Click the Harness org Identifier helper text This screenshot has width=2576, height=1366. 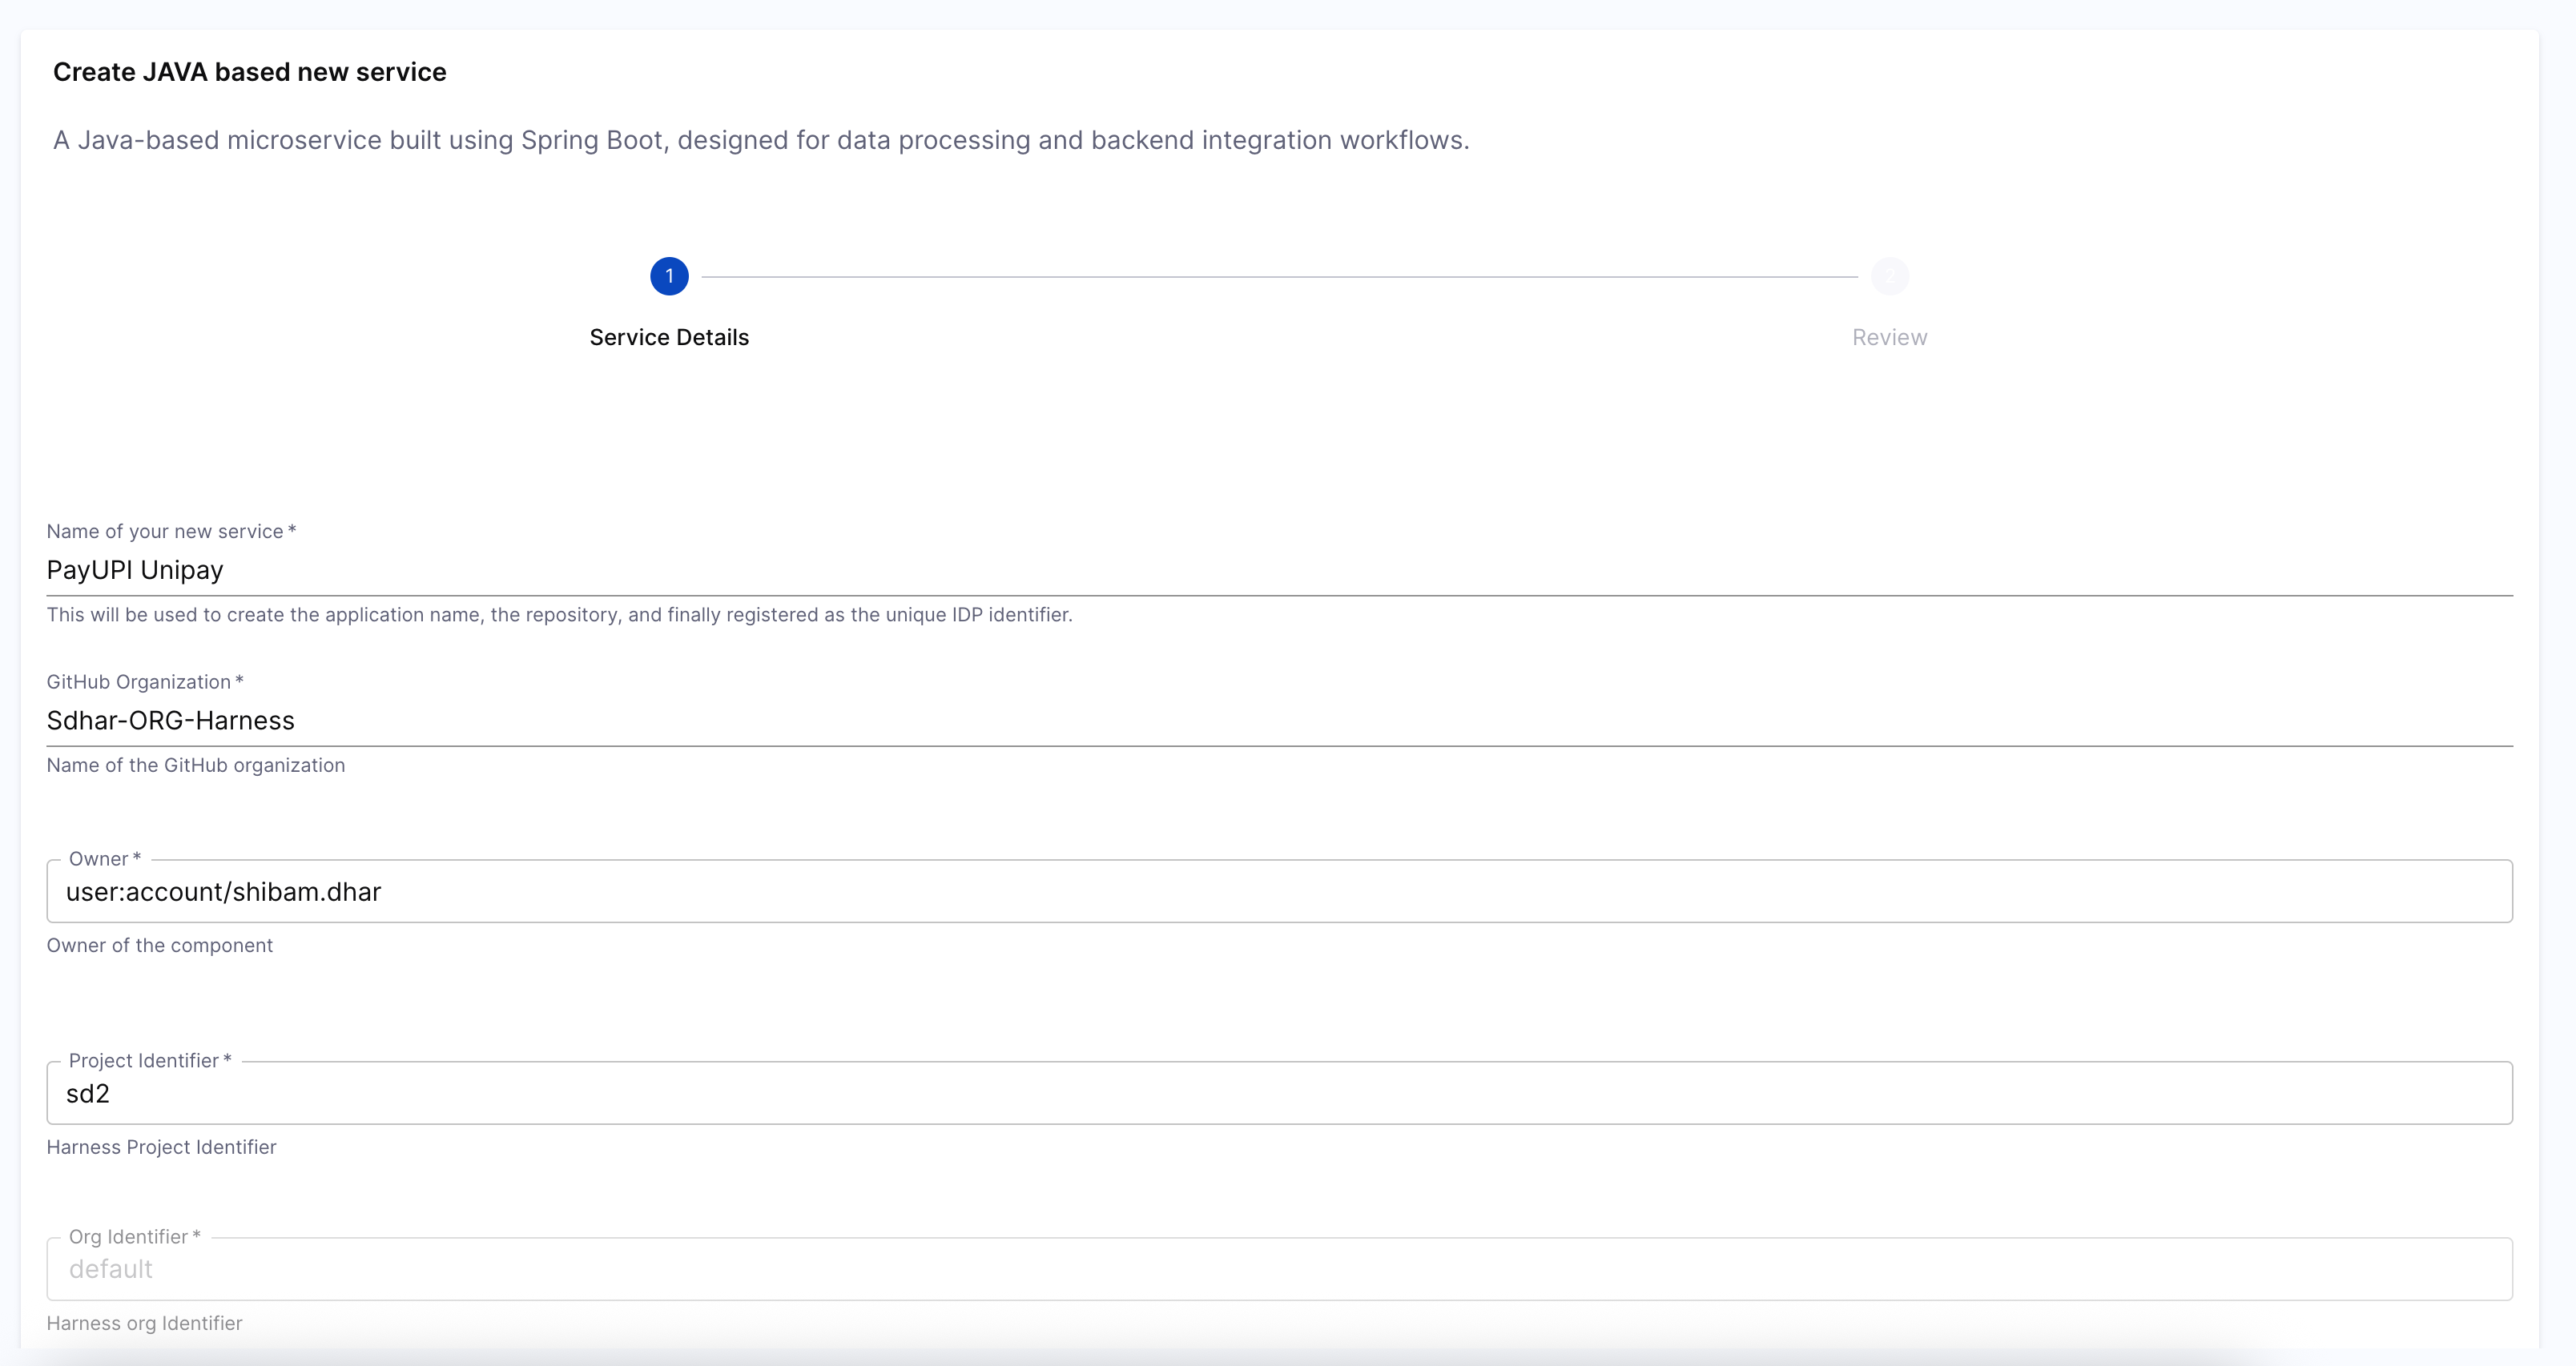pyautogui.click(x=143, y=1322)
